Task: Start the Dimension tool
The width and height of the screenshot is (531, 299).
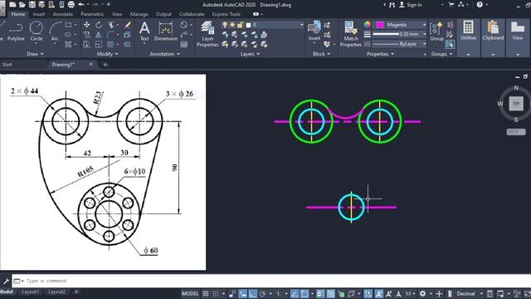Action: point(166,32)
